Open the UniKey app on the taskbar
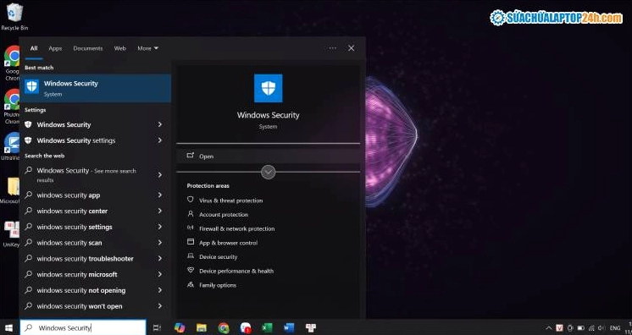Image resolution: width=632 pixels, height=335 pixels. coord(310,327)
